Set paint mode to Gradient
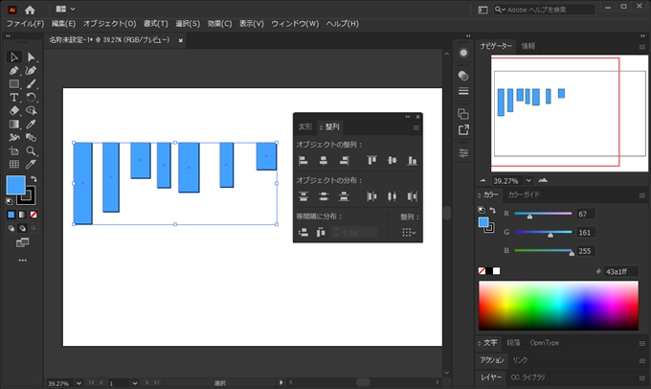The height and width of the screenshot is (389, 651). [x=22, y=215]
